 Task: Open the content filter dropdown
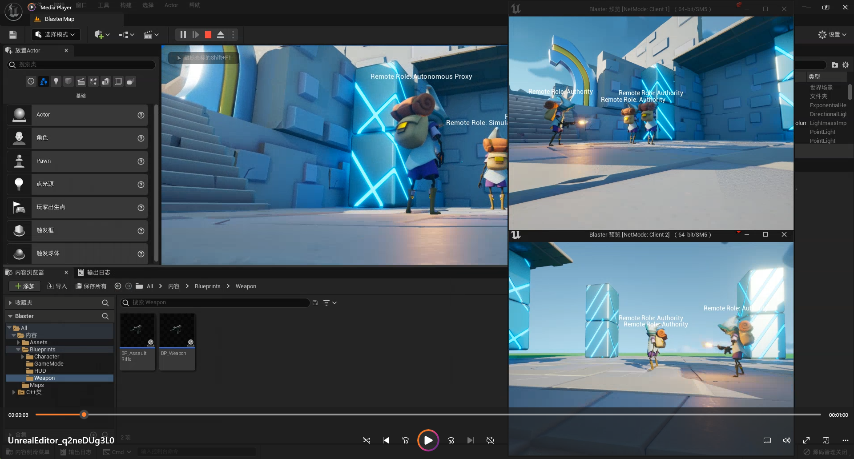[x=330, y=303]
